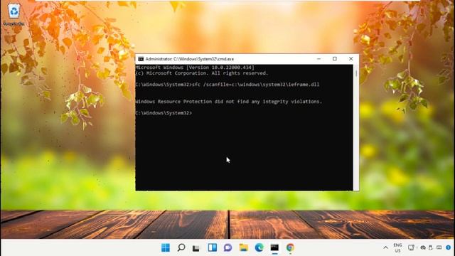Open taskbar Search magnifier
This screenshot has width=455, height=256.
click(x=181, y=247)
